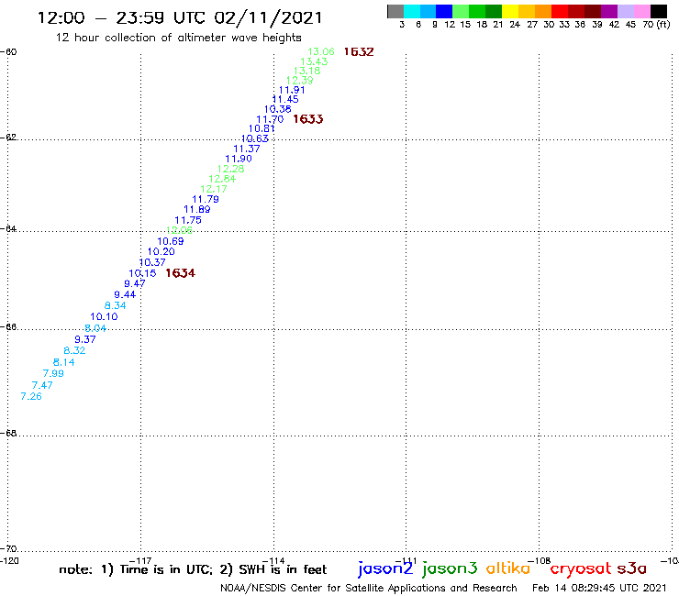Select the 11.79 reading
The image size is (679, 596).
pos(206,199)
